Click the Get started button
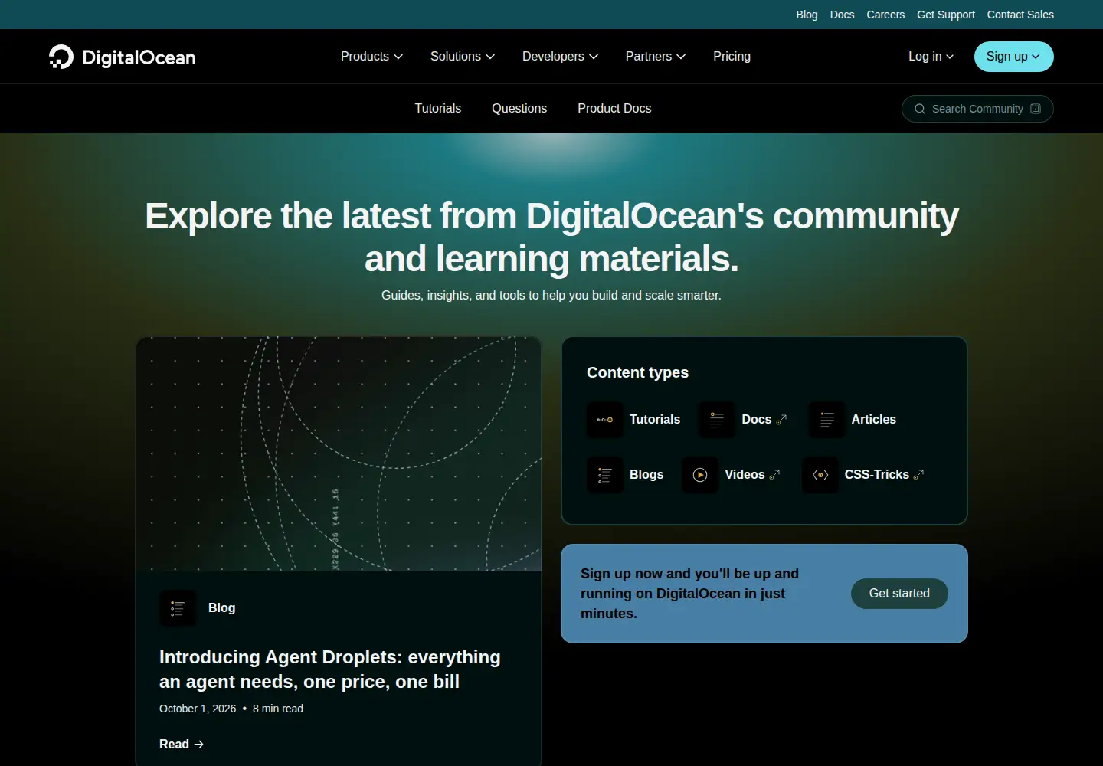Image resolution: width=1103 pixels, height=766 pixels. [899, 594]
